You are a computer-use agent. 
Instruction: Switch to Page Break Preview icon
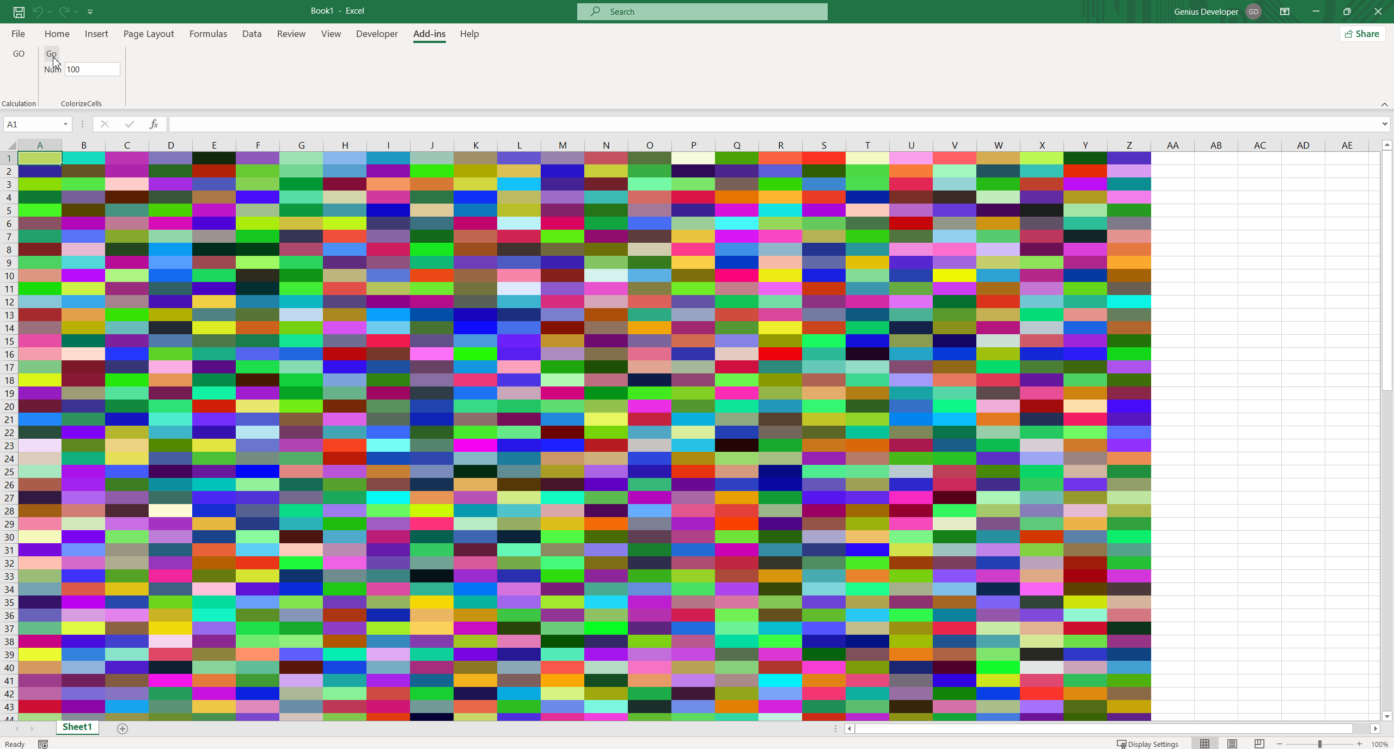click(1259, 744)
